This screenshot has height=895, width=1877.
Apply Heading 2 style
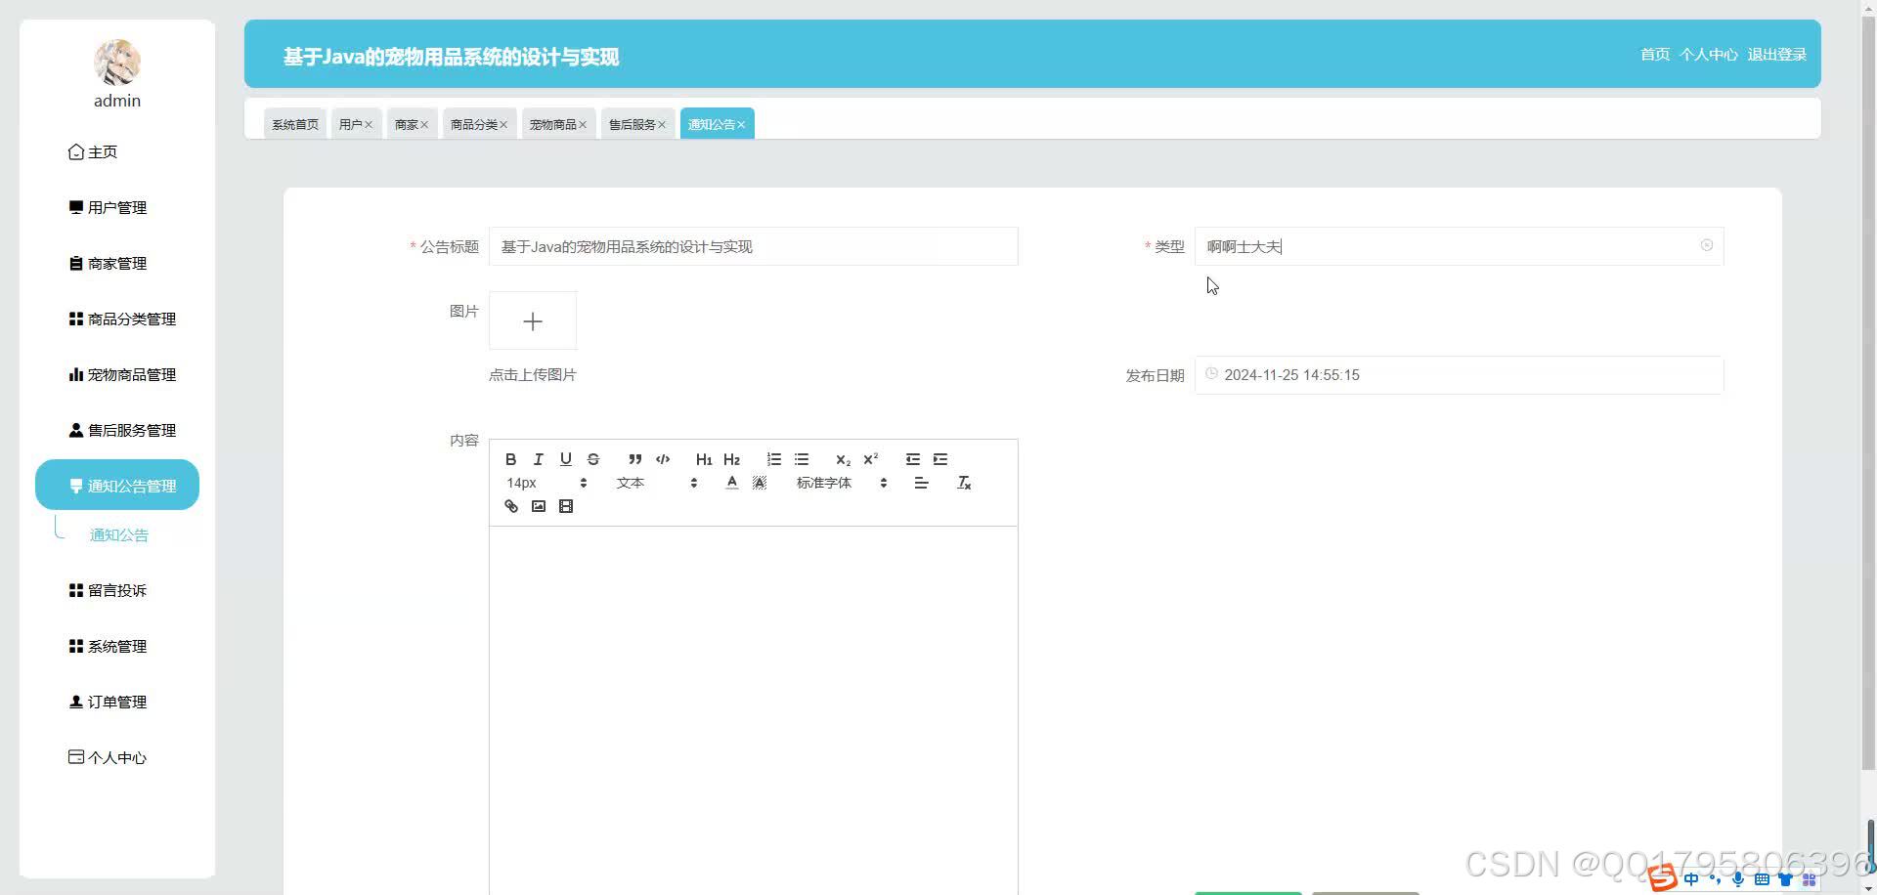pos(731,459)
